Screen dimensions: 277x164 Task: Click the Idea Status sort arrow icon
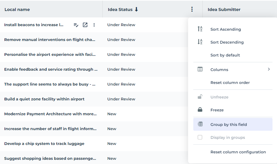coord(136,9)
